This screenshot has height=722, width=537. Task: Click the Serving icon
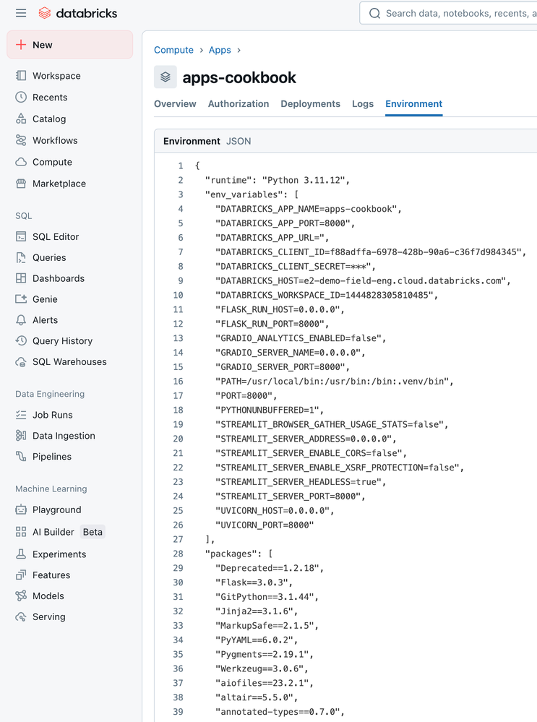tap(21, 616)
